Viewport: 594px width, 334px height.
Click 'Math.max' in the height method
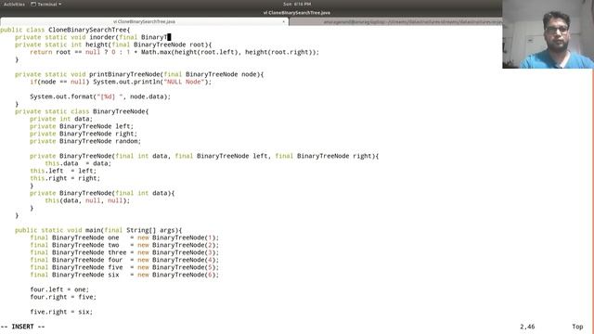point(156,52)
